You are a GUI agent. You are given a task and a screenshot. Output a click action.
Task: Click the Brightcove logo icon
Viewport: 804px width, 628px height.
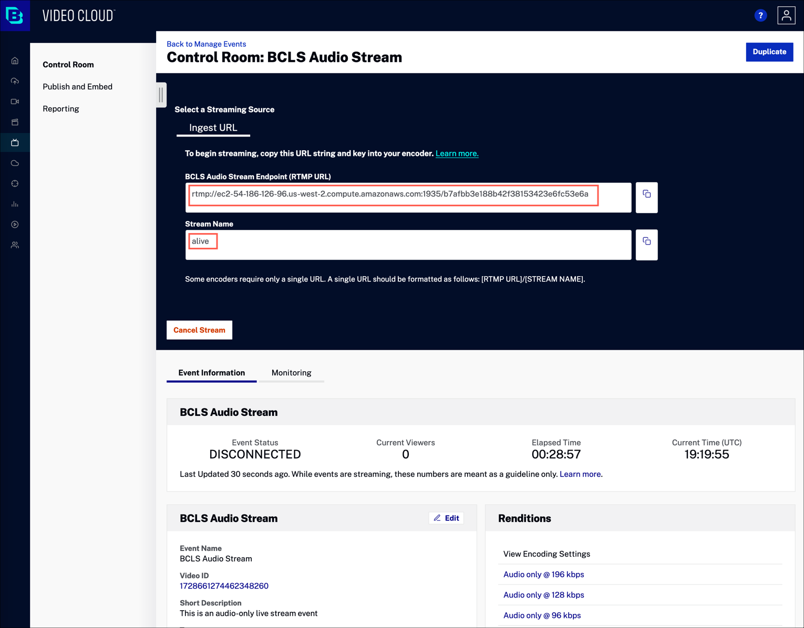(x=15, y=16)
